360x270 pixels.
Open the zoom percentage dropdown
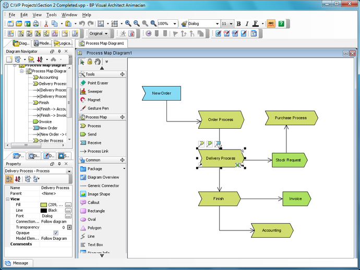click(175, 23)
